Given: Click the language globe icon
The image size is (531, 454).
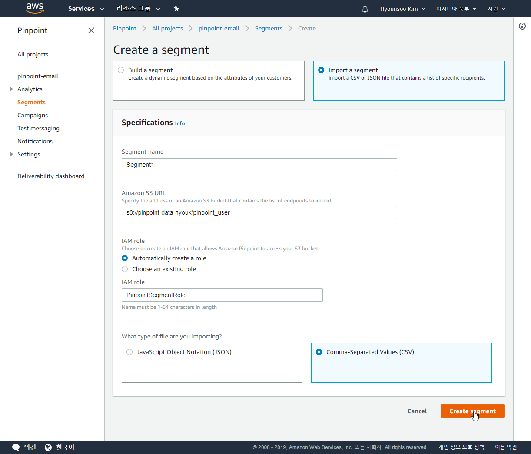Looking at the screenshot, I should click(x=48, y=447).
